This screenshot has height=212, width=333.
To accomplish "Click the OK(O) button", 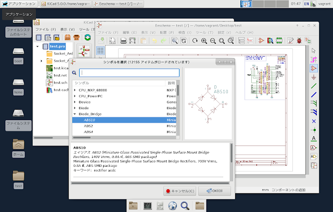I will (x=214, y=191).
